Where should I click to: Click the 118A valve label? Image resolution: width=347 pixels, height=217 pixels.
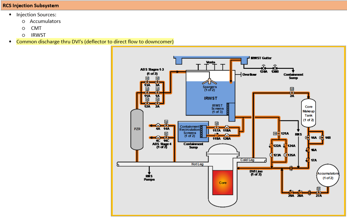pyautogui.click(x=227, y=131)
